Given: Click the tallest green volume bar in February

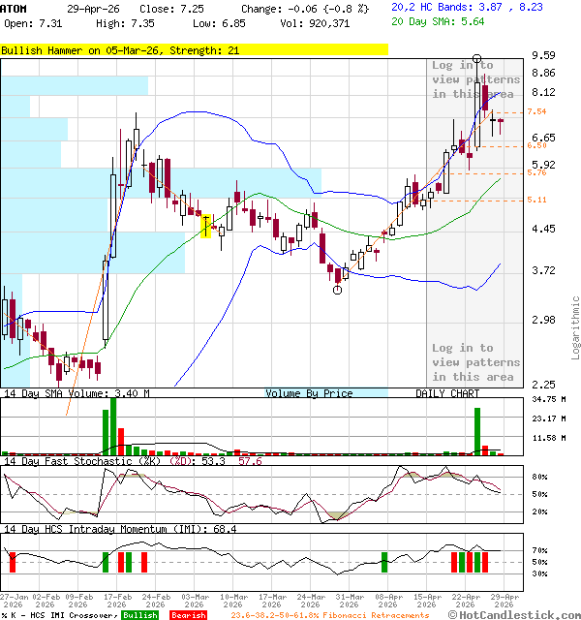Looking at the screenshot, I should click(113, 425).
